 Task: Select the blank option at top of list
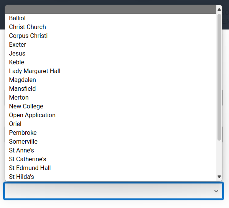tap(110, 9)
